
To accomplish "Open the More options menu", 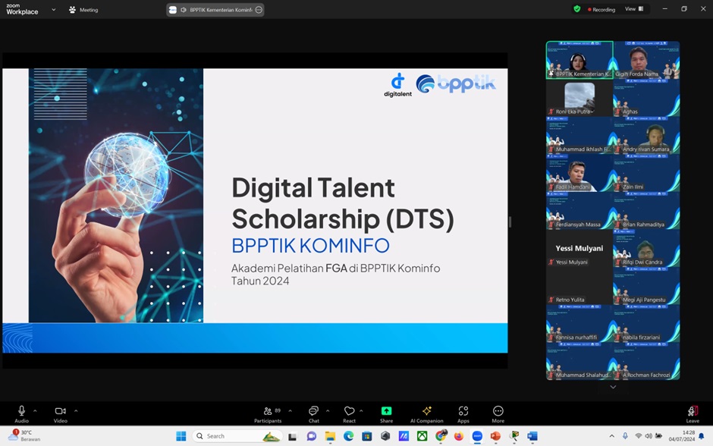I will [498, 412].
